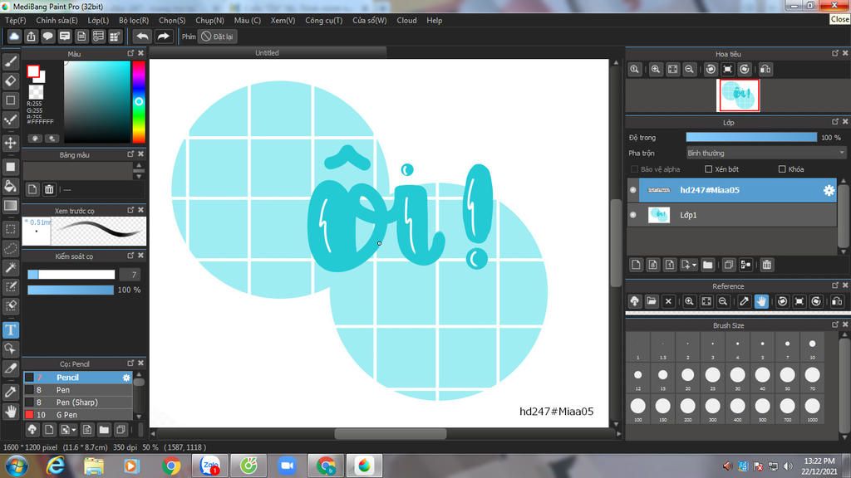Zoom out in the Navigator panel
The height and width of the screenshot is (478, 851).
click(x=689, y=70)
